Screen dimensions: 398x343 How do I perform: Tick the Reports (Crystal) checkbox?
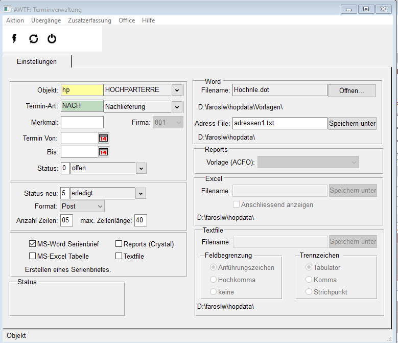point(119,244)
